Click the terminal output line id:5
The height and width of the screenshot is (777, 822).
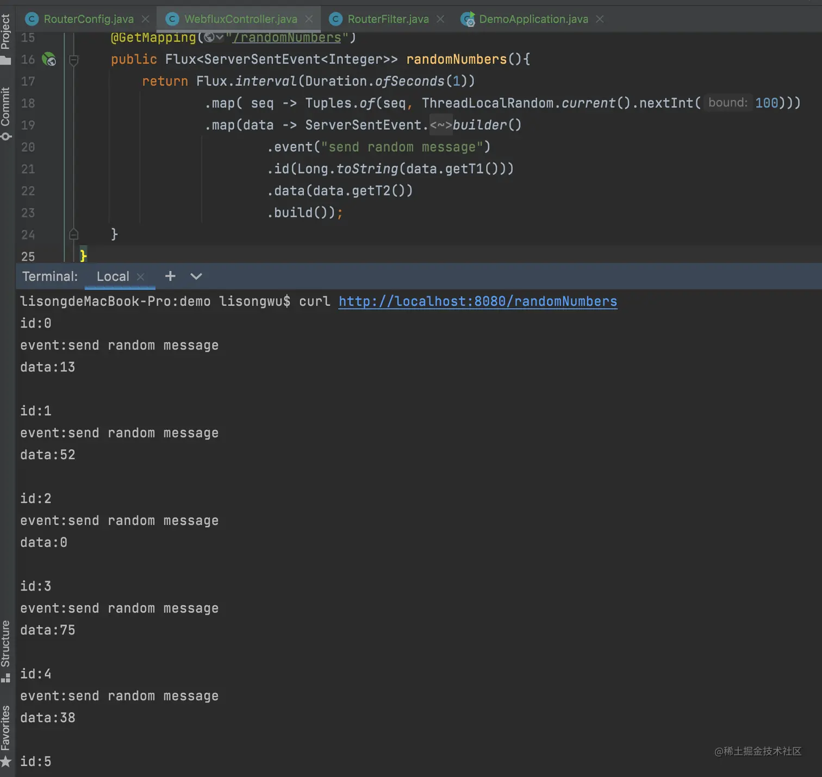pos(35,762)
